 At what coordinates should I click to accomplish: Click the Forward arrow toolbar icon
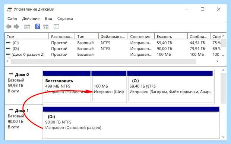pyautogui.click(x=16, y=27)
